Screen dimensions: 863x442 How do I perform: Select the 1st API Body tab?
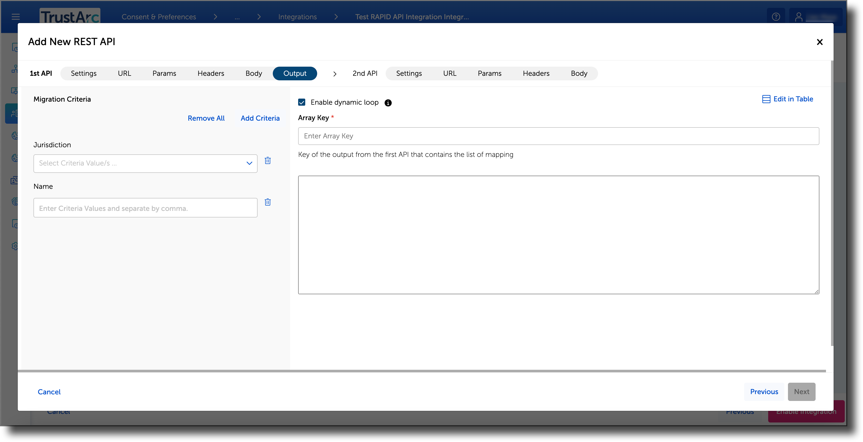coord(254,73)
